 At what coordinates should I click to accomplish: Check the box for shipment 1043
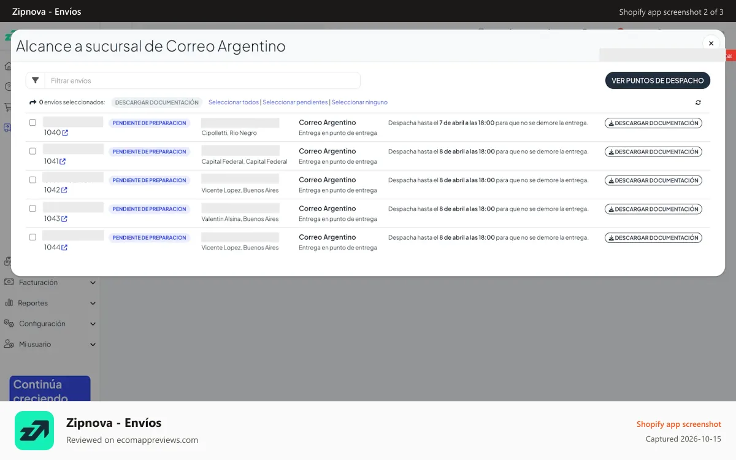(33, 209)
